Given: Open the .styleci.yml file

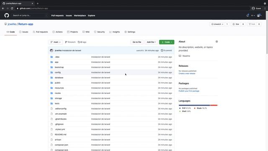Looking at the screenshot, I should click(60, 129).
